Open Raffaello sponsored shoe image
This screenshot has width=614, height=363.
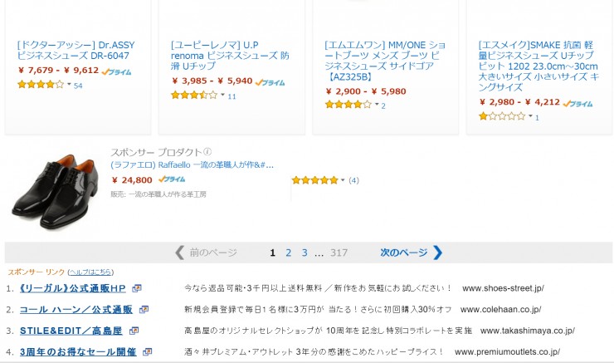54,191
